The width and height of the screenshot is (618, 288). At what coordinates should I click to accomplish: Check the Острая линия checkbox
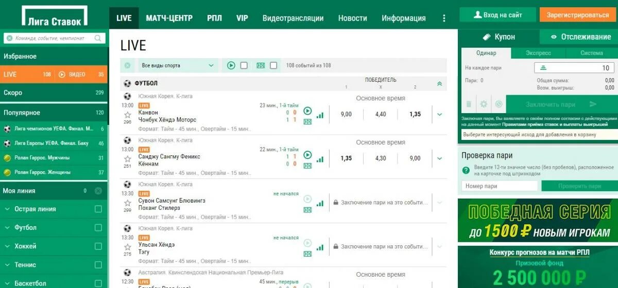click(x=98, y=209)
